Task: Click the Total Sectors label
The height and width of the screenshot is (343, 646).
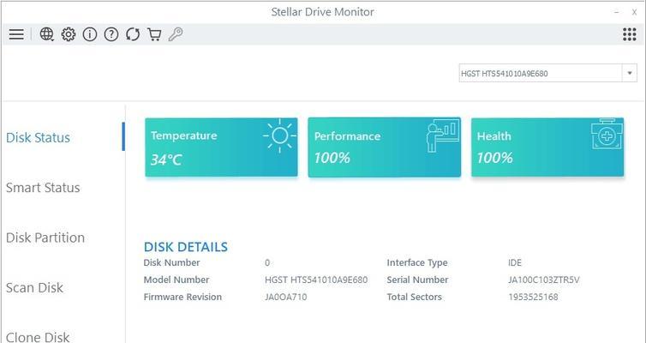Action: coord(414,297)
